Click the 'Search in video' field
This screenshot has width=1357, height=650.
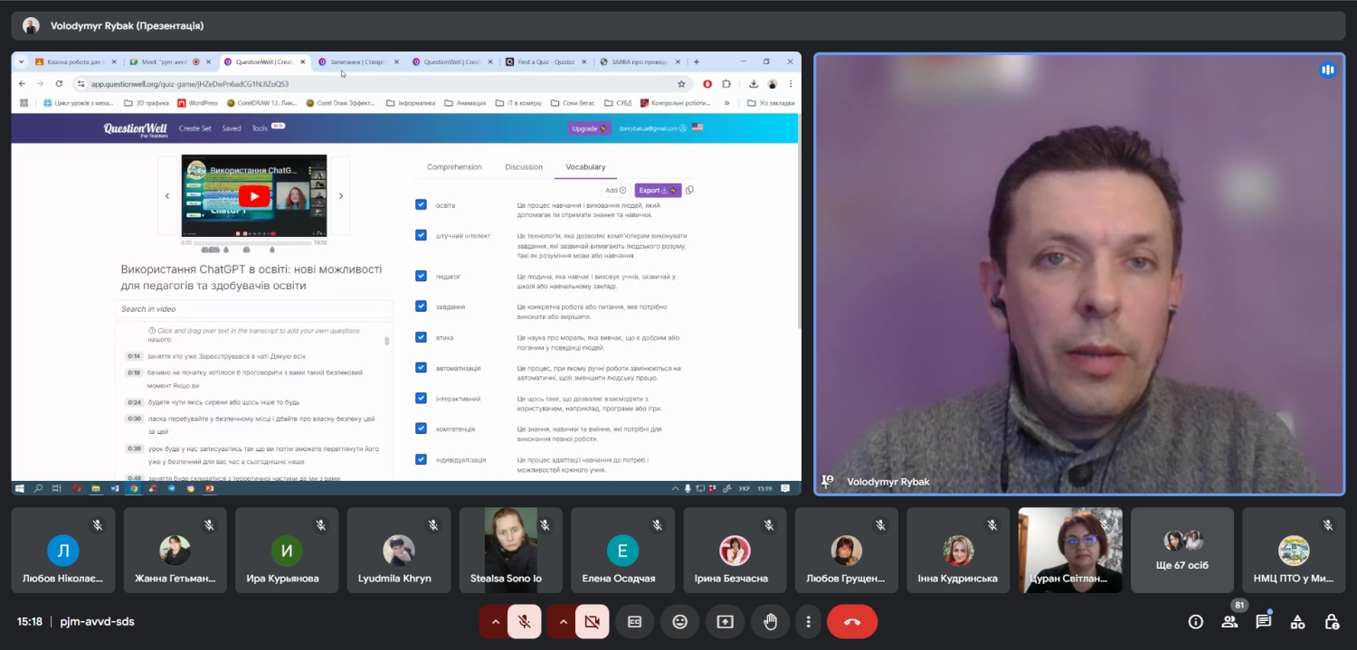click(x=253, y=309)
